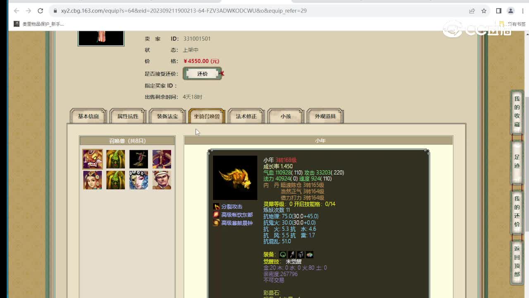Go back with the browser back arrow
Viewport: 529px width, 298px height.
[16, 11]
